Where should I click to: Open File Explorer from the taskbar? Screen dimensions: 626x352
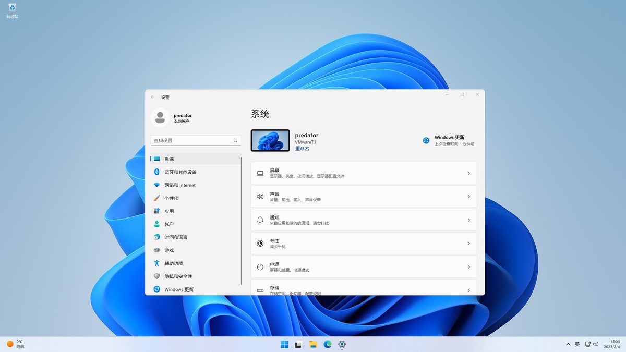[312, 344]
